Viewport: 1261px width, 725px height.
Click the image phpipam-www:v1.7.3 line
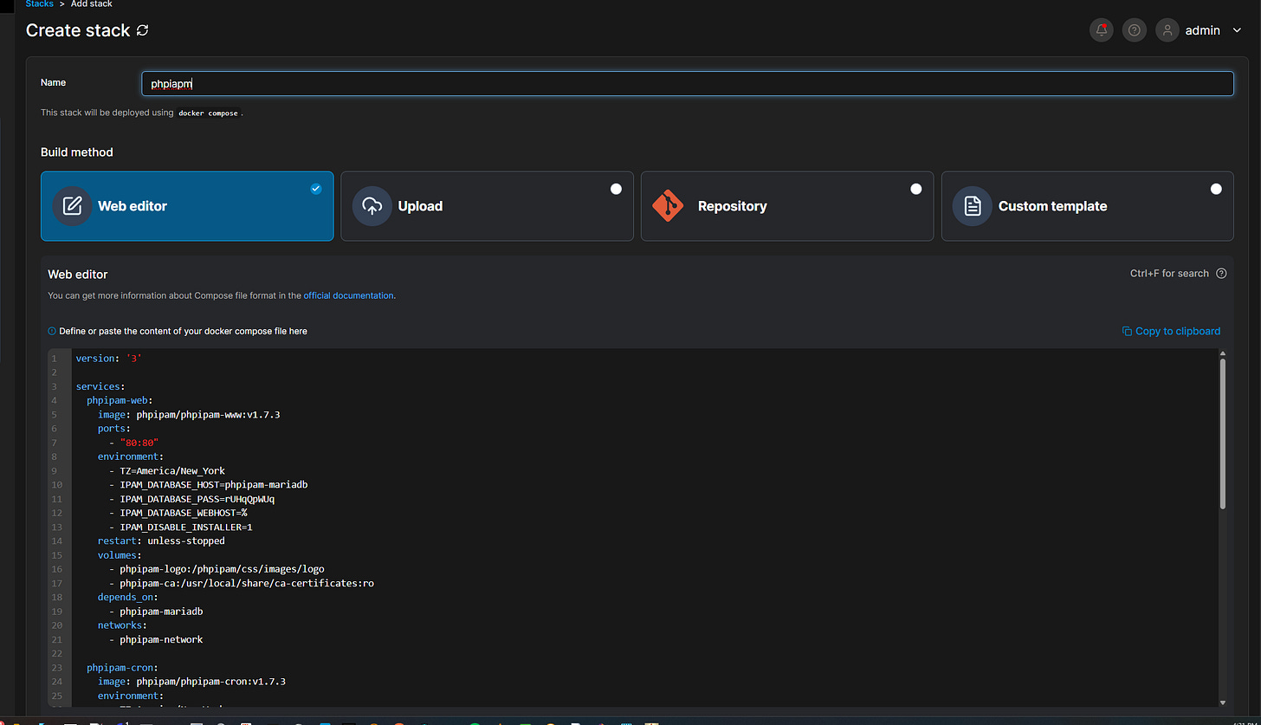coord(189,415)
